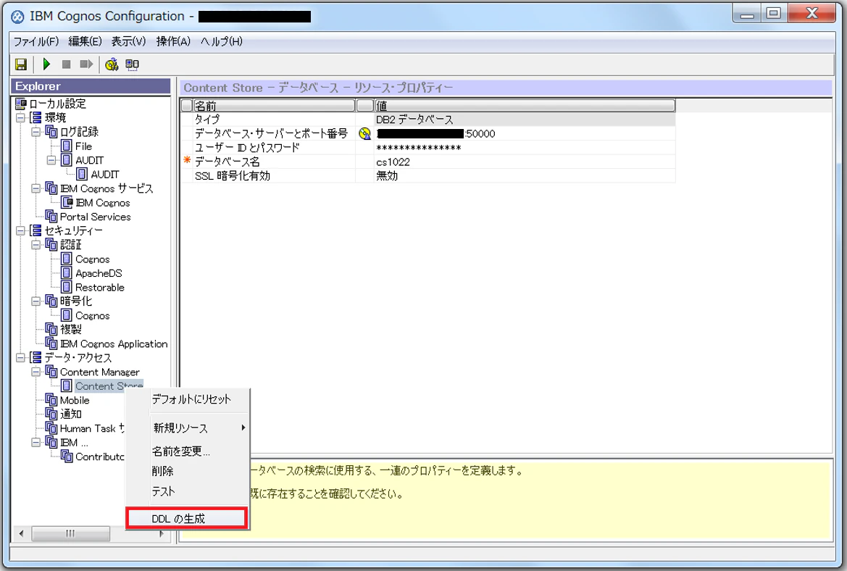847x571 pixels.
Task: Choose 削除 from the context menu
Action: click(162, 471)
